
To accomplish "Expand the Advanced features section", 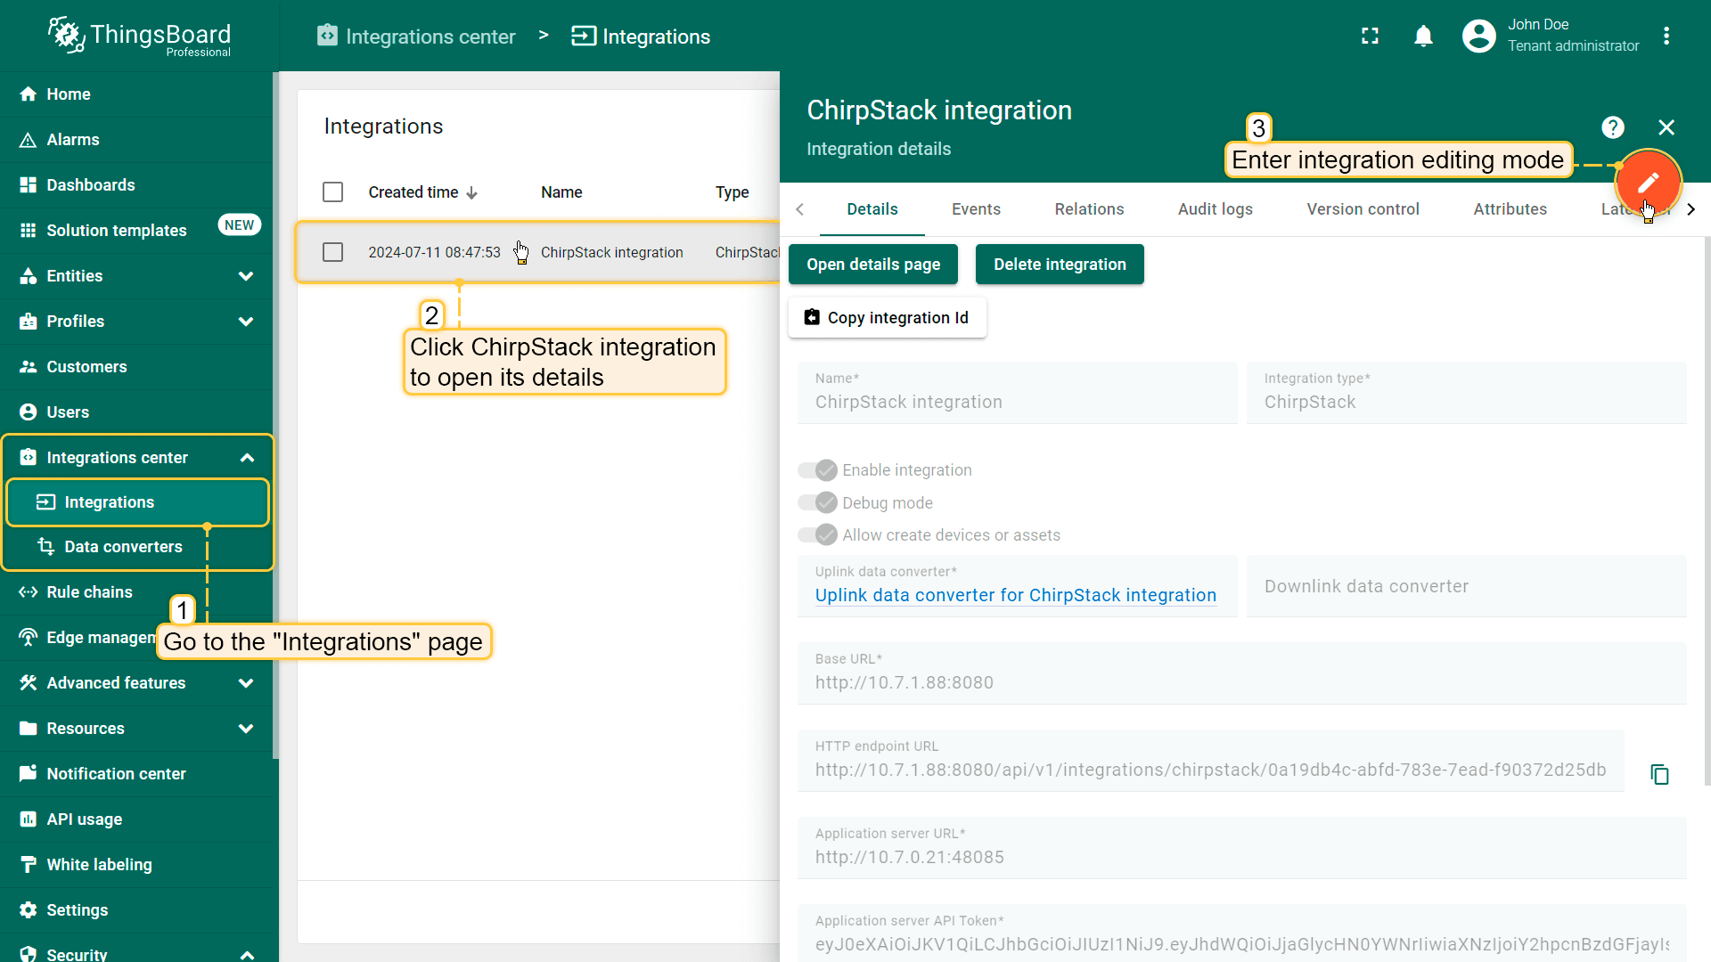I will click(x=246, y=683).
